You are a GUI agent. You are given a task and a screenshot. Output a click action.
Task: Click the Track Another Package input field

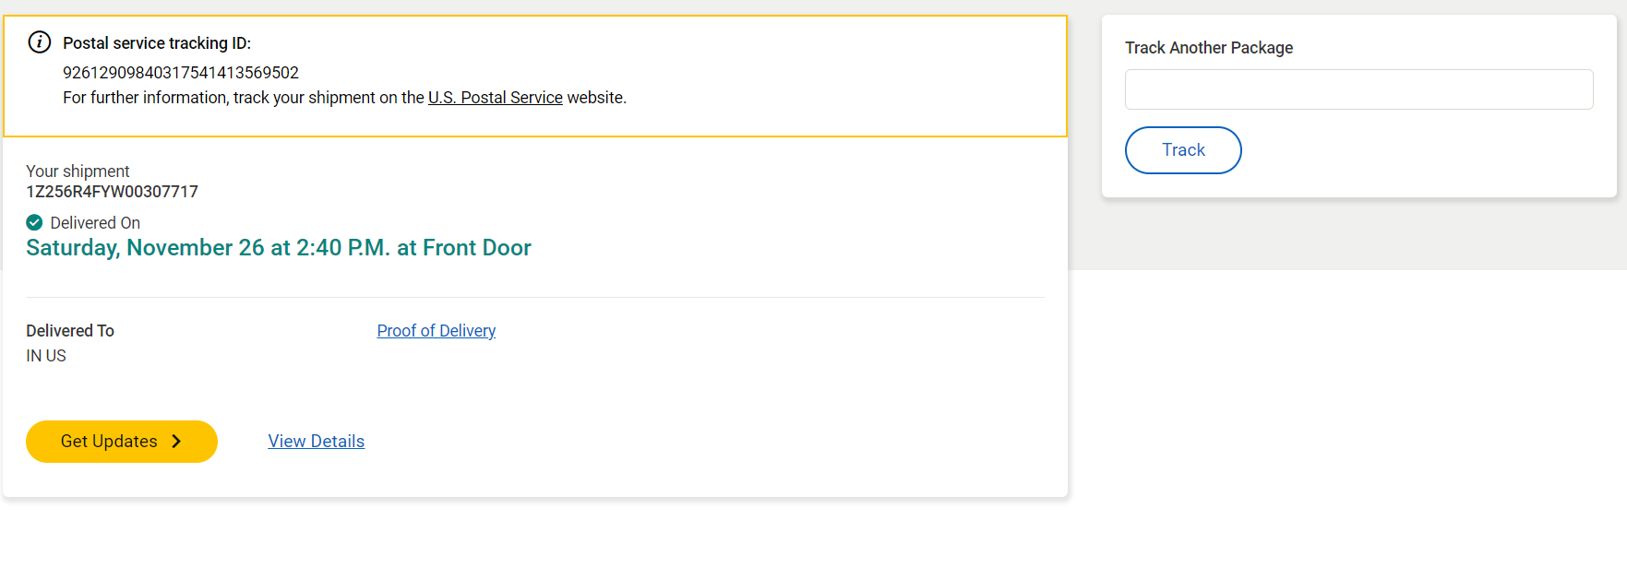pos(1358,89)
